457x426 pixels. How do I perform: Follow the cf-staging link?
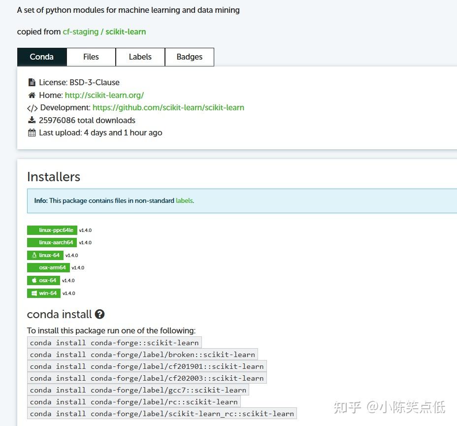[x=81, y=32]
